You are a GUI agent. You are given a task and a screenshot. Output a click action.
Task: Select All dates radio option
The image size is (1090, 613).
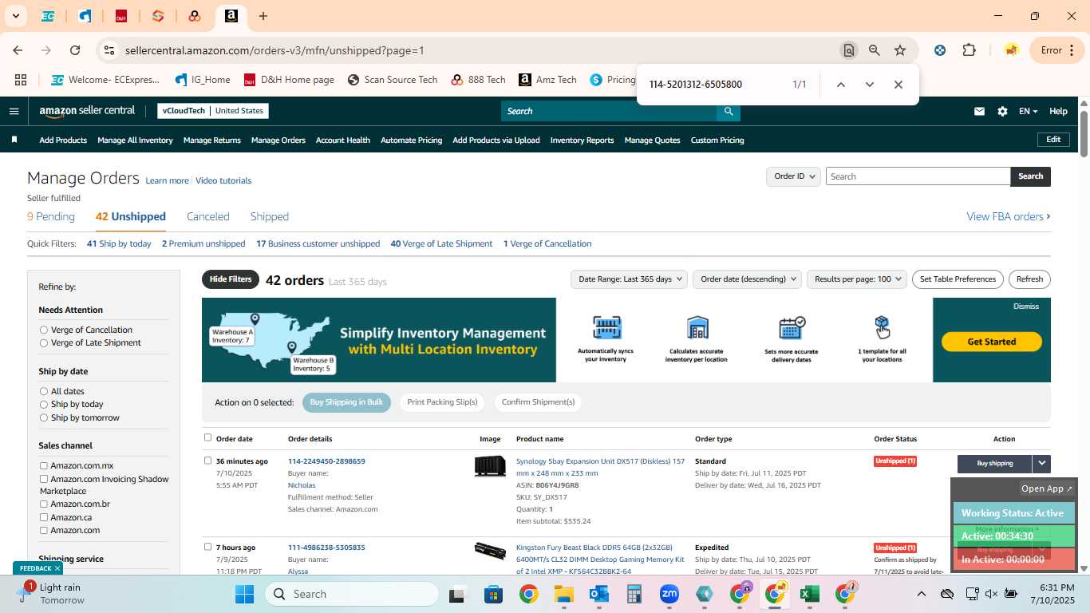[x=44, y=391]
